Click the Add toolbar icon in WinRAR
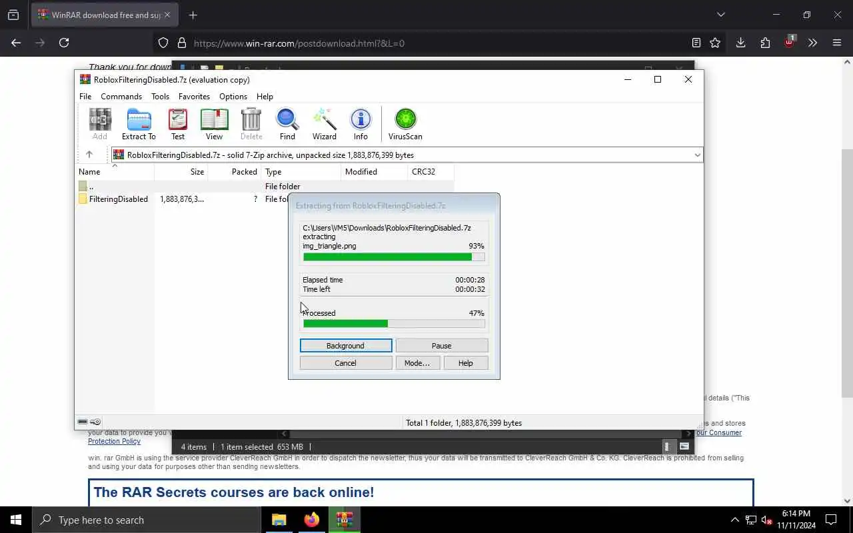Screen dimensions: 853x533 click(x=100, y=124)
